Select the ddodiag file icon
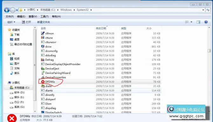 click(43, 55)
